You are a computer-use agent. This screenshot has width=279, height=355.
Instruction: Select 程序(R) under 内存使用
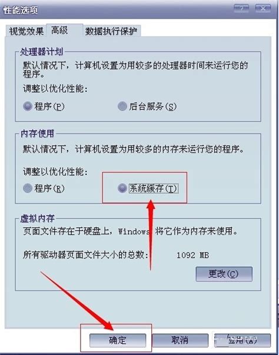(44, 188)
